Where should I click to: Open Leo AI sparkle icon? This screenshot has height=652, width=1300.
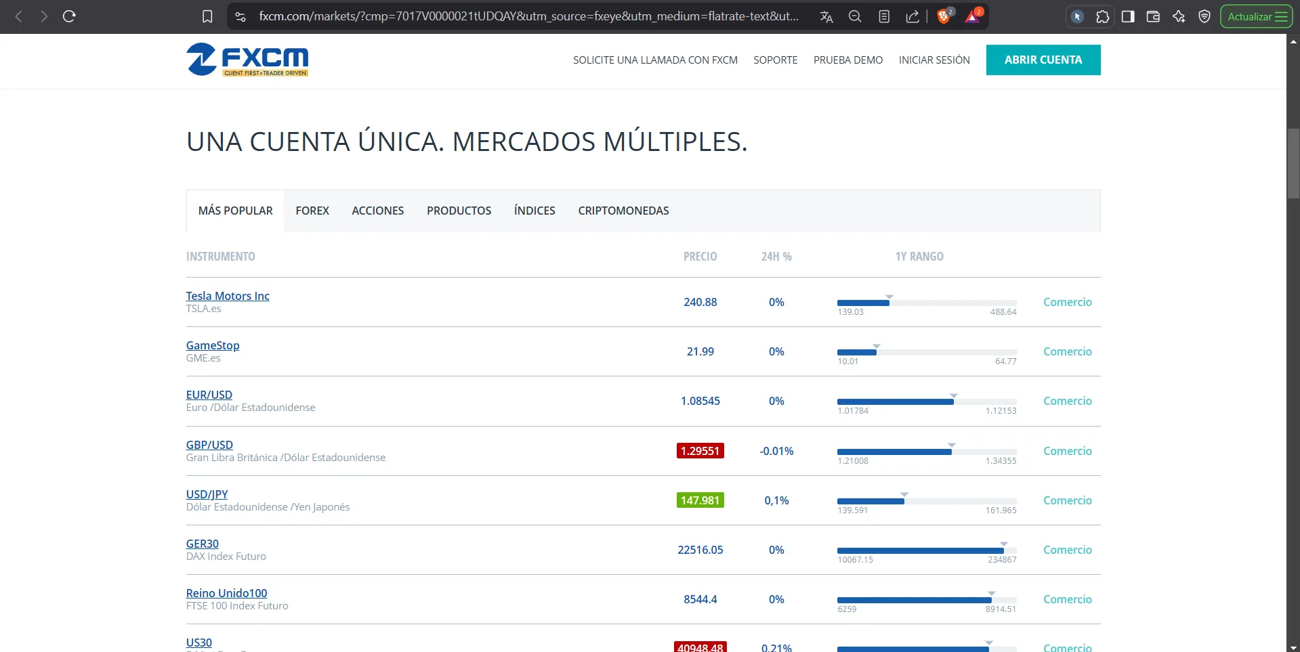tap(1179, 16)
